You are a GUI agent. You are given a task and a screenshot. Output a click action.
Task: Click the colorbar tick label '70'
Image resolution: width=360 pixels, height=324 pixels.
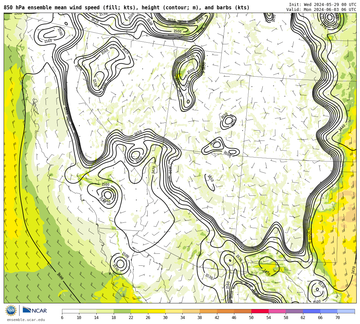[x=337, y=318]
